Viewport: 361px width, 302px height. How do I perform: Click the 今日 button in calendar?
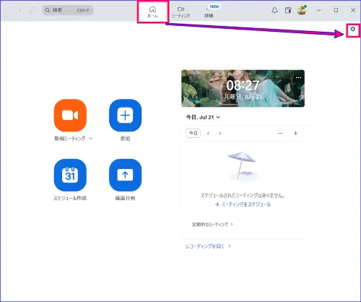pyautogui.click(x=193, y=133)
